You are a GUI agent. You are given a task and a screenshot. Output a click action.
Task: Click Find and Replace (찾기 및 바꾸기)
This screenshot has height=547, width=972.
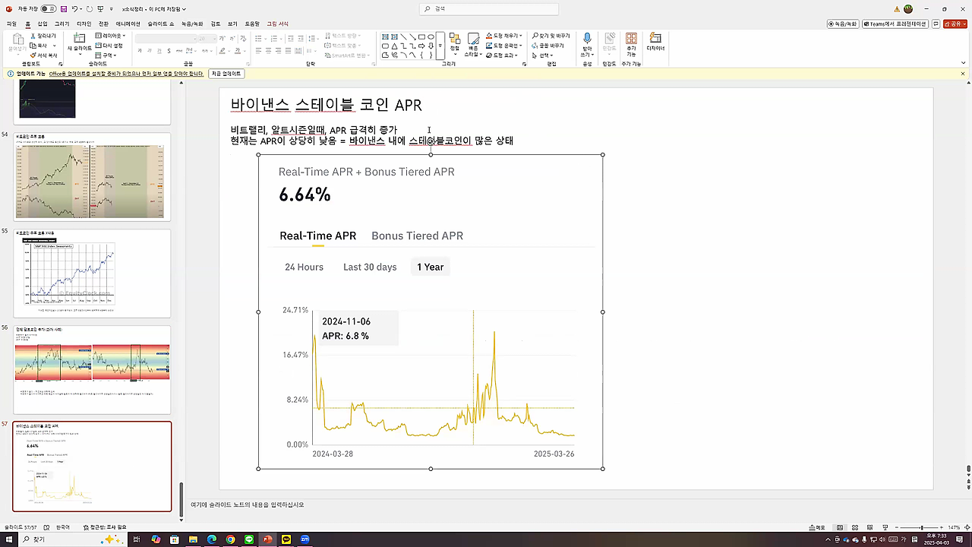551,36
